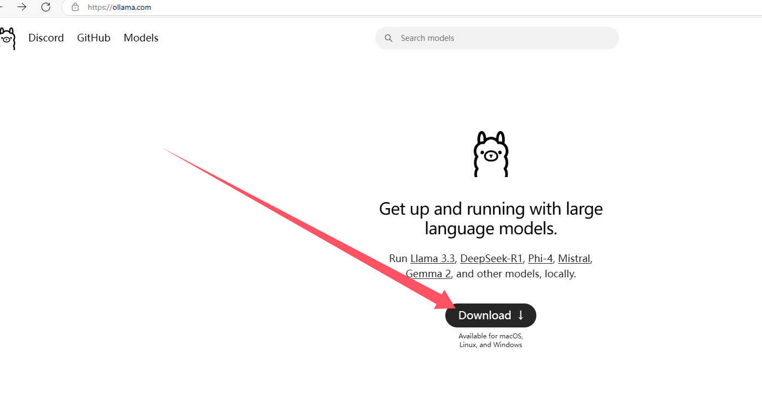Open the Llama 3.3 model link
The height and width of the screenshot is (401, 762).
pyautogui.click(x=433, y=258)
